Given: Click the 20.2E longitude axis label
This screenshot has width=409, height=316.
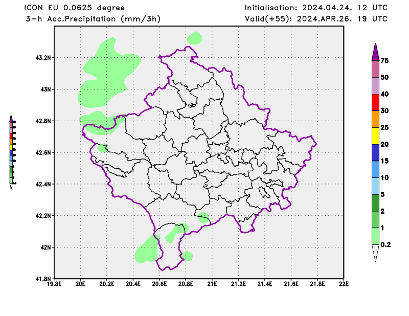Looking at the screenshot, I should (x=107, y=284).
